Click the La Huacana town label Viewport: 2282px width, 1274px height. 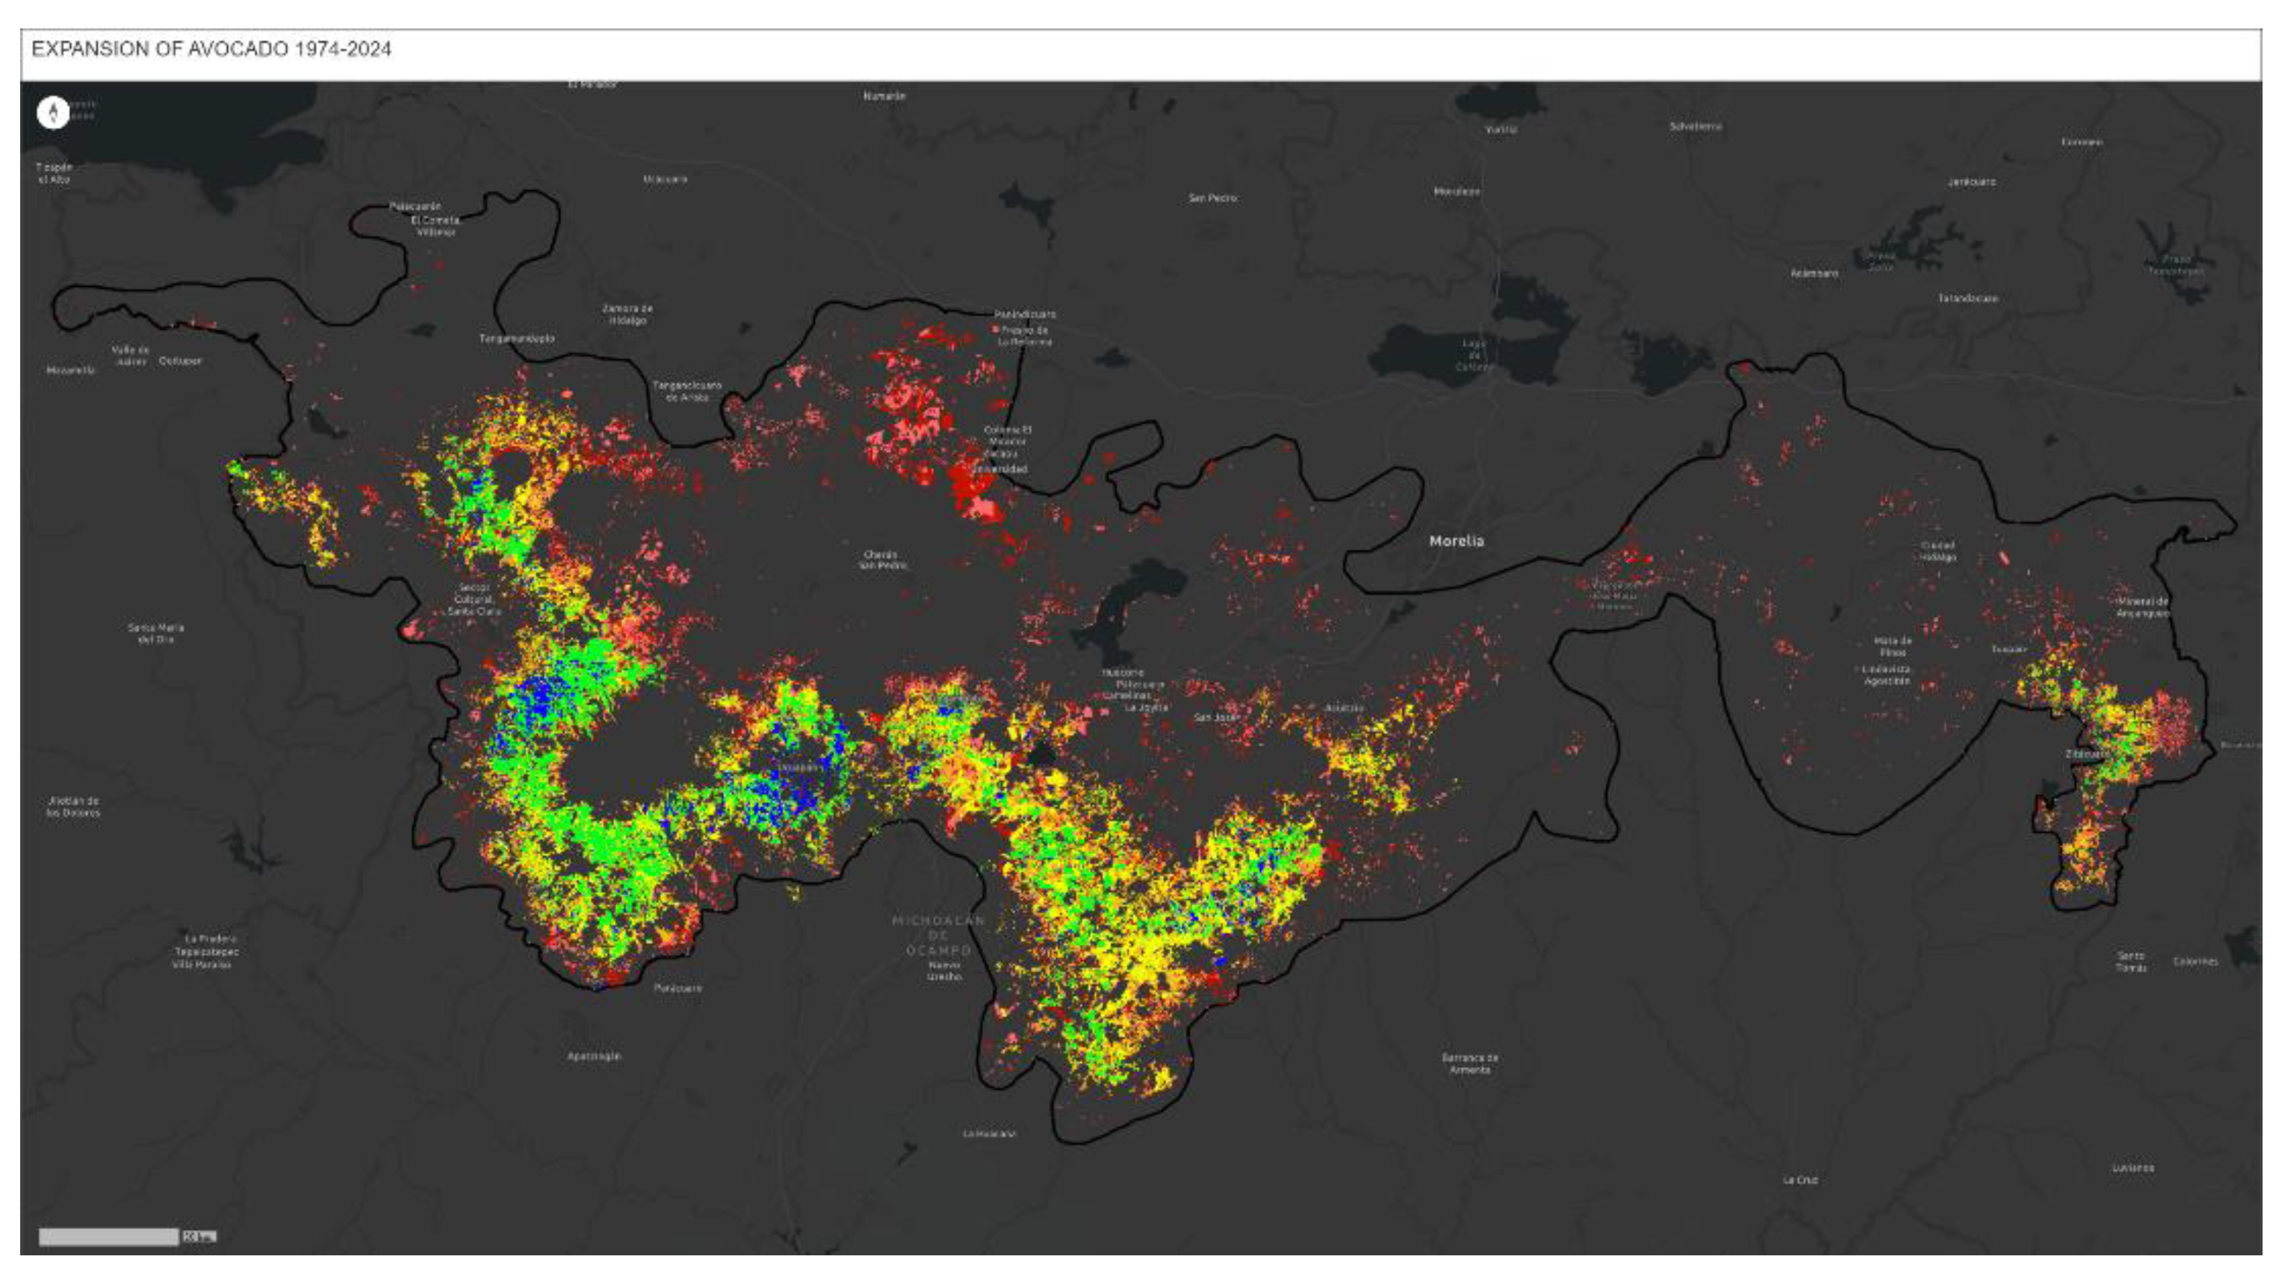click(x=989, y=1133)
